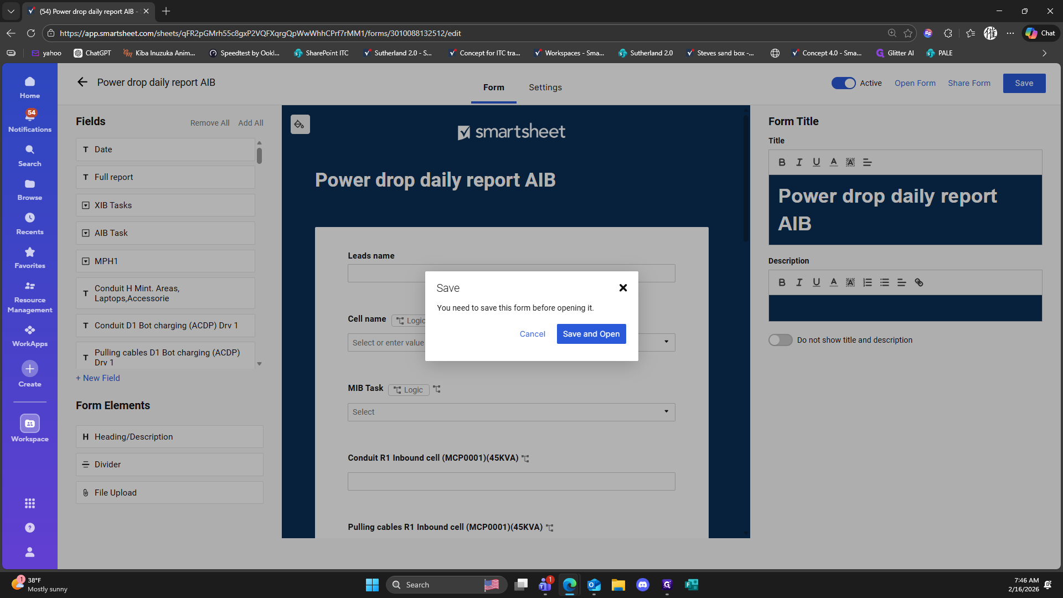The image size is (1063, 598).
Task: Enable Do not show title and description
Action: tap(780, 340)
